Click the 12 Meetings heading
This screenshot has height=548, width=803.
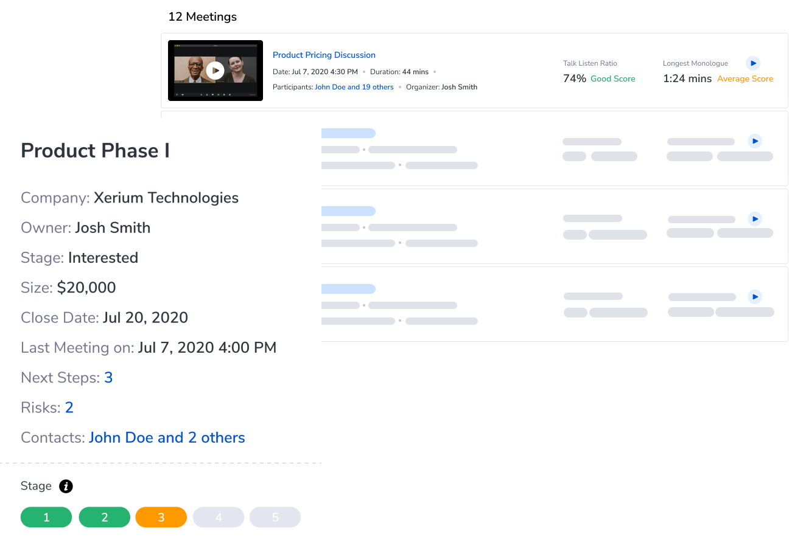tap(202, 16)
